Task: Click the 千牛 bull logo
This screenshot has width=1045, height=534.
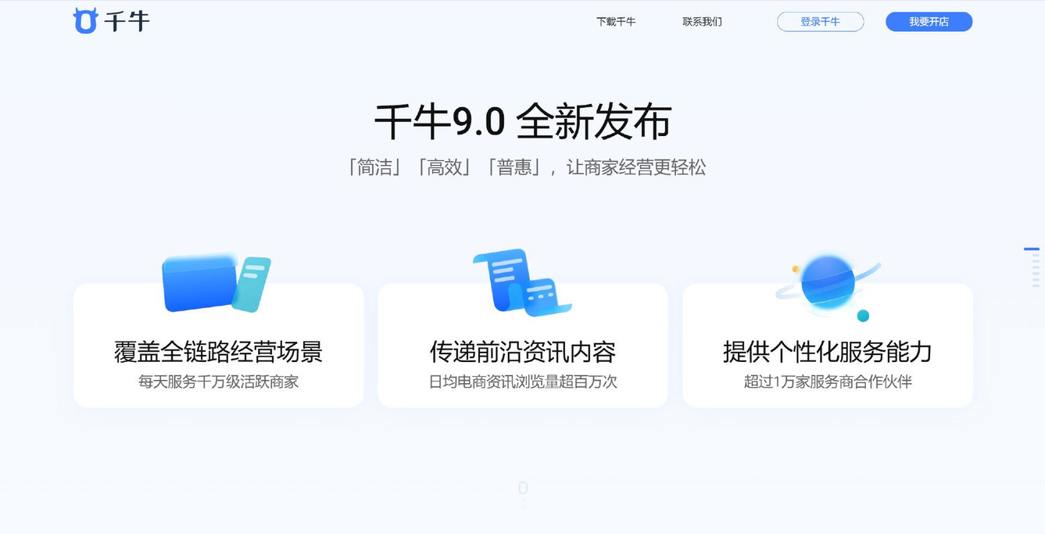Action: tap(111, 21)
